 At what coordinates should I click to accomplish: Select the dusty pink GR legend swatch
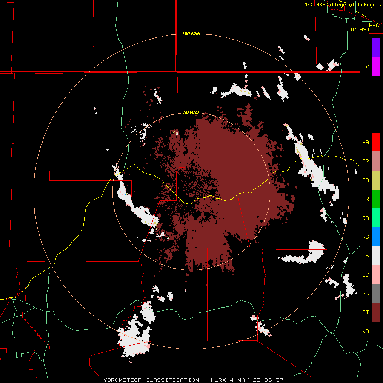376,161
